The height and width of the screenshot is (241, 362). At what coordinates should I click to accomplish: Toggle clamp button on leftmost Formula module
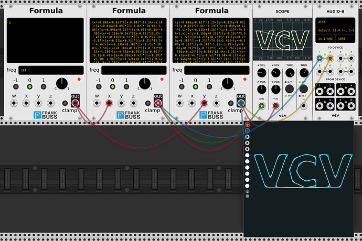click(x=65, y=103)
